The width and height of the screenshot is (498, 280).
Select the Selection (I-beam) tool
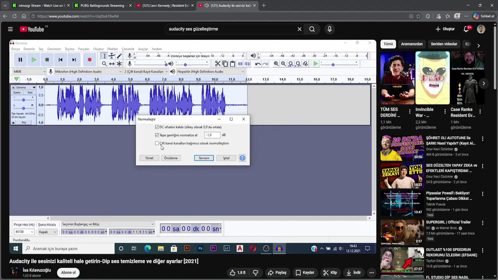coord(104,56)
